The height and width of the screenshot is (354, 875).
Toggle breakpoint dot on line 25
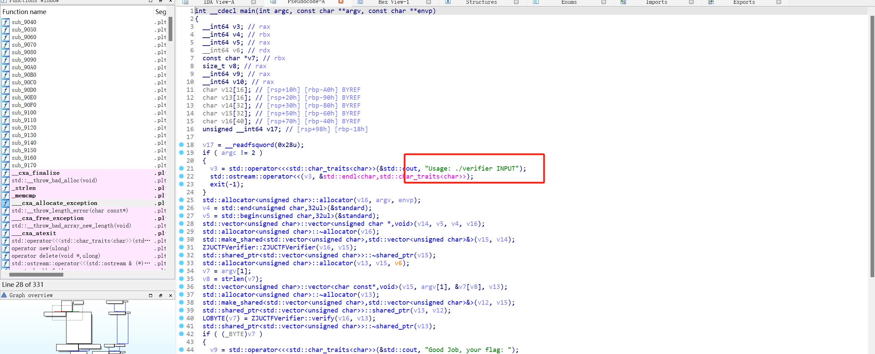click(182, 200)
